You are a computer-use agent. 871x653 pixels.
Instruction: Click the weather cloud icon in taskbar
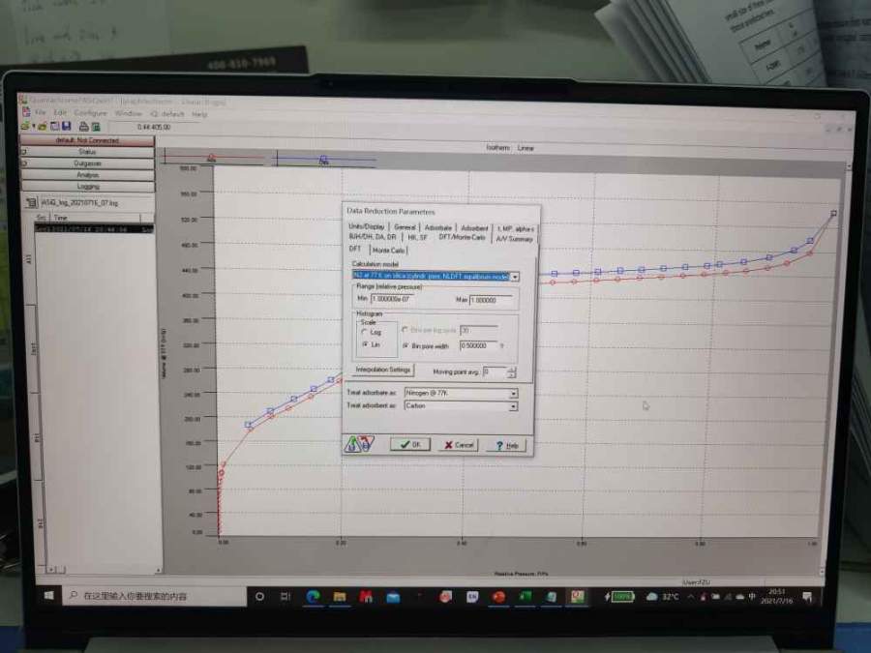tap(651, 597)
